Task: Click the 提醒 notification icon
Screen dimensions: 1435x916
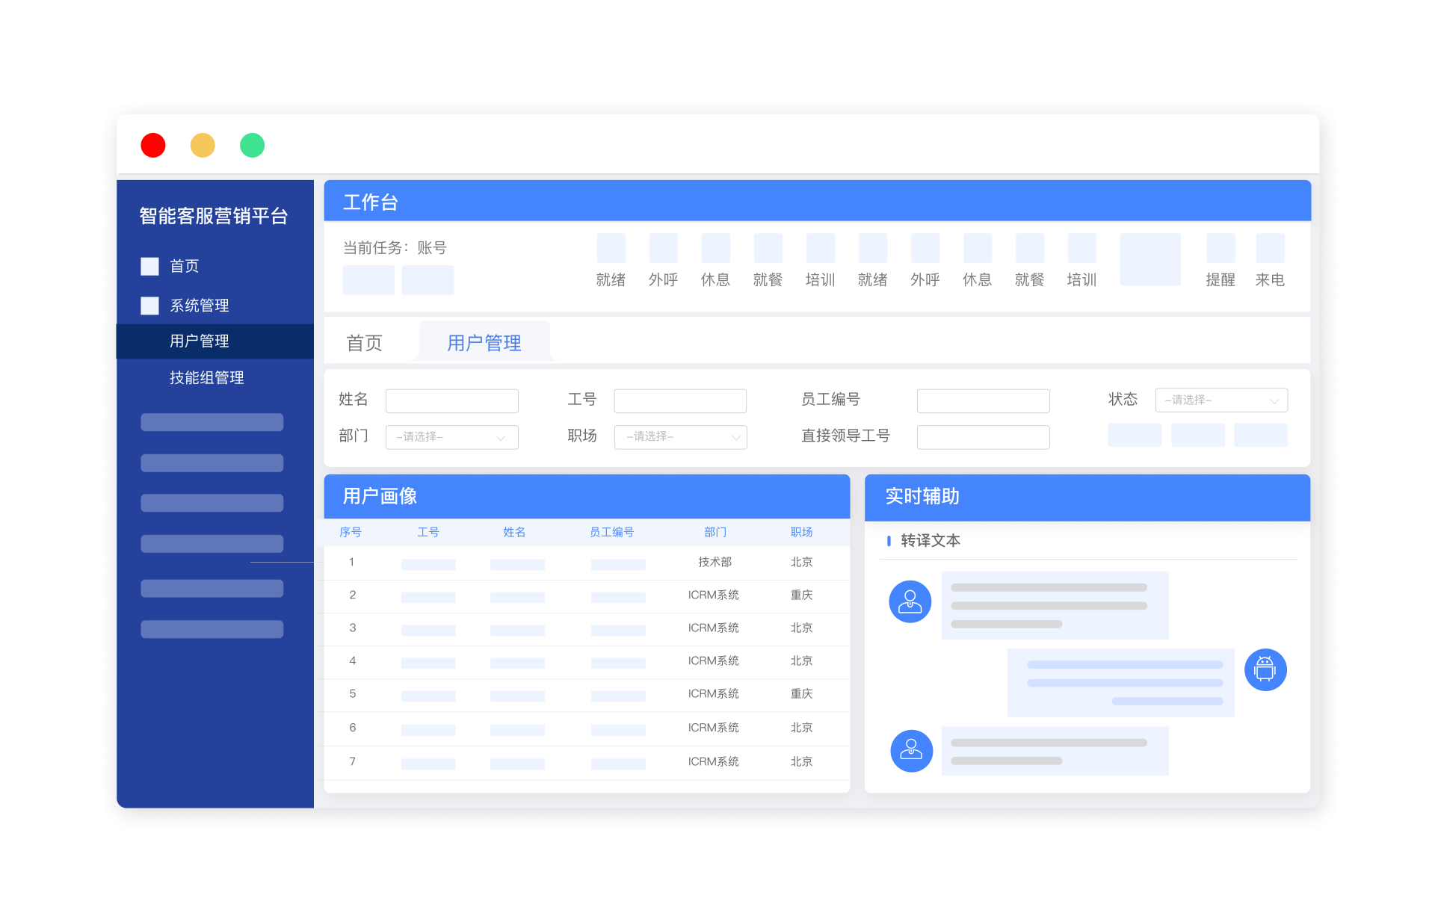Action: pyautogui.click(x=1220, y=248)
